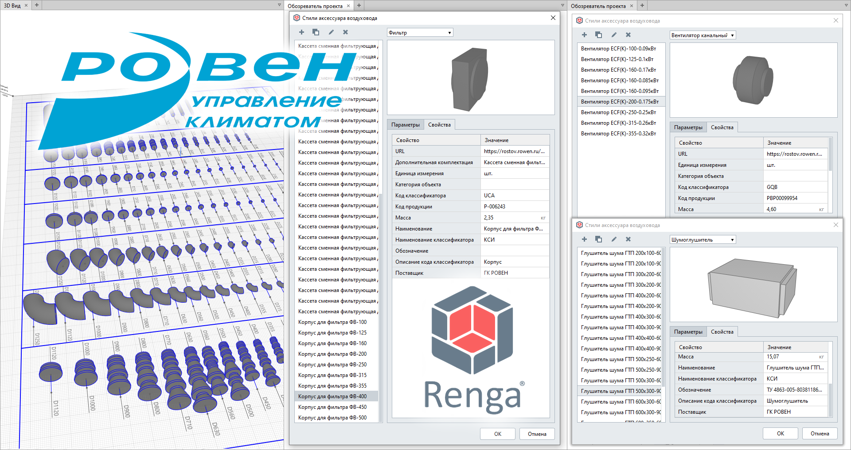
Task: Delete style in Вентилятор канальный dialog
Action: click(x=628, y=35)
